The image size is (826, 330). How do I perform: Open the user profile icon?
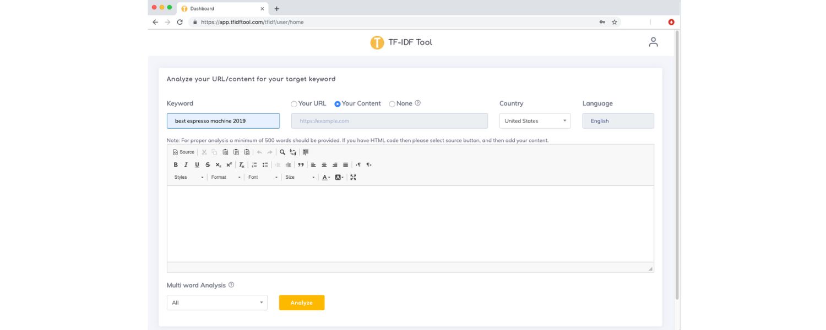click(653, 42)
